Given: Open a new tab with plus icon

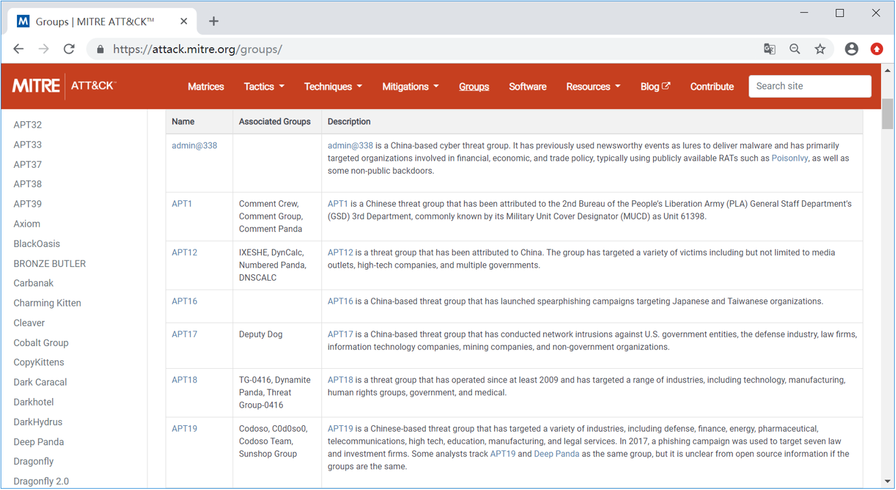Looking at the screenshot, I should tap(214, 21).
